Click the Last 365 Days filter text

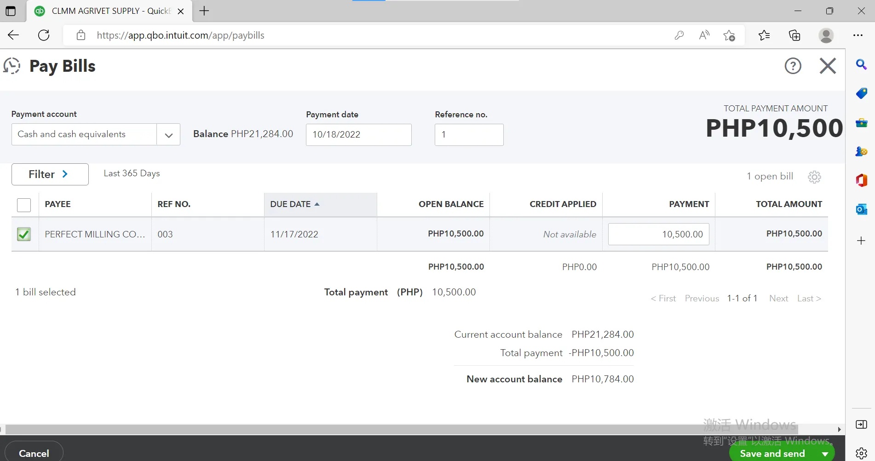point(132,173)
